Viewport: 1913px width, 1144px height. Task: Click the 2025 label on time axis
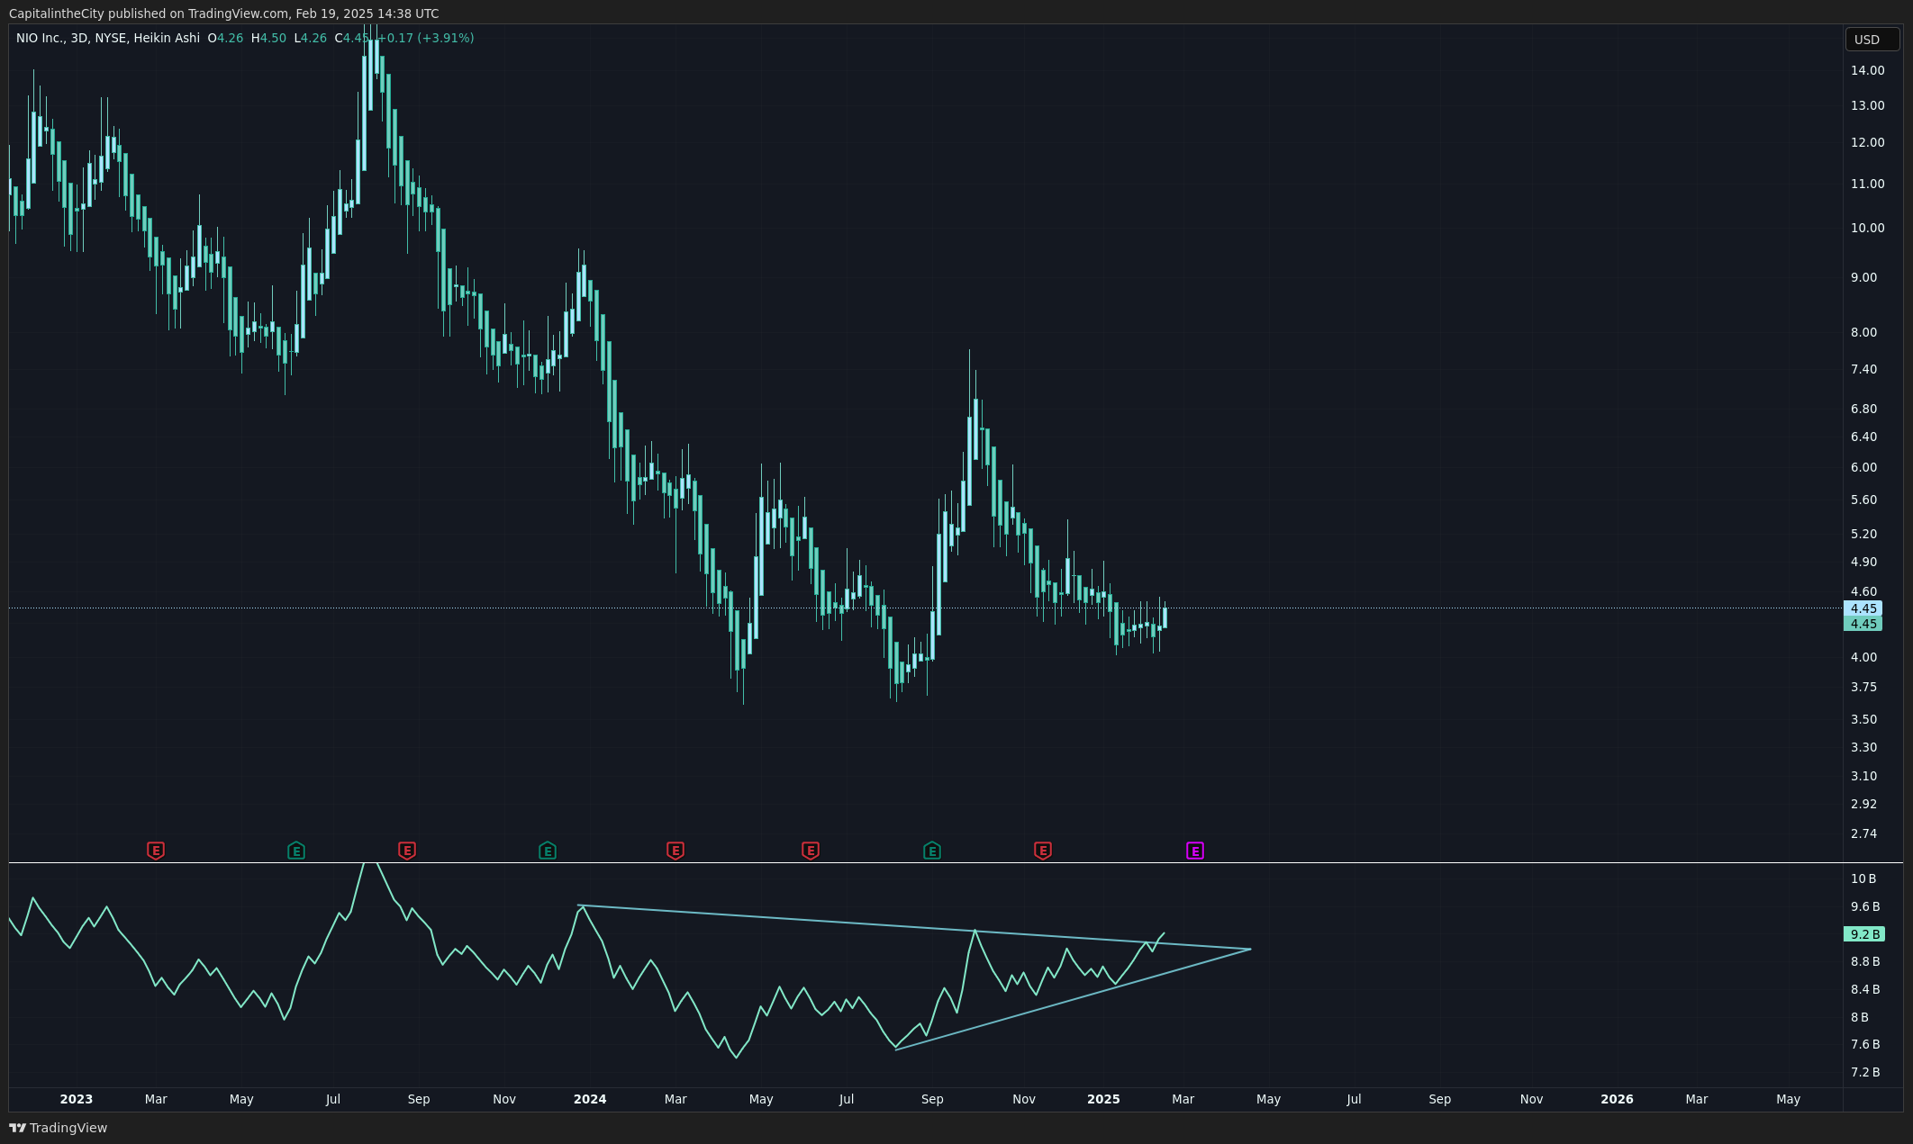[x=1103, y=1099]
